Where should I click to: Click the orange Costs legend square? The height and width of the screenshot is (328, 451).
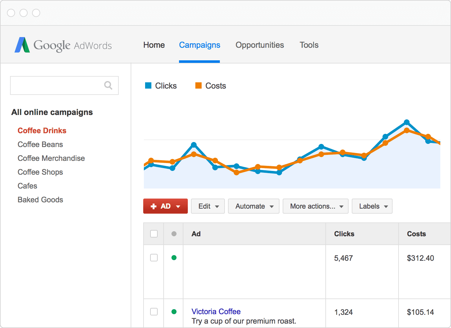coord(198,85)
